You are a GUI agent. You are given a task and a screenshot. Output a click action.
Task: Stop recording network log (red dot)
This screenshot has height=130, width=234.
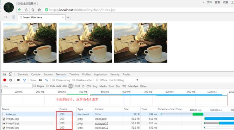(x=5, y=80)
